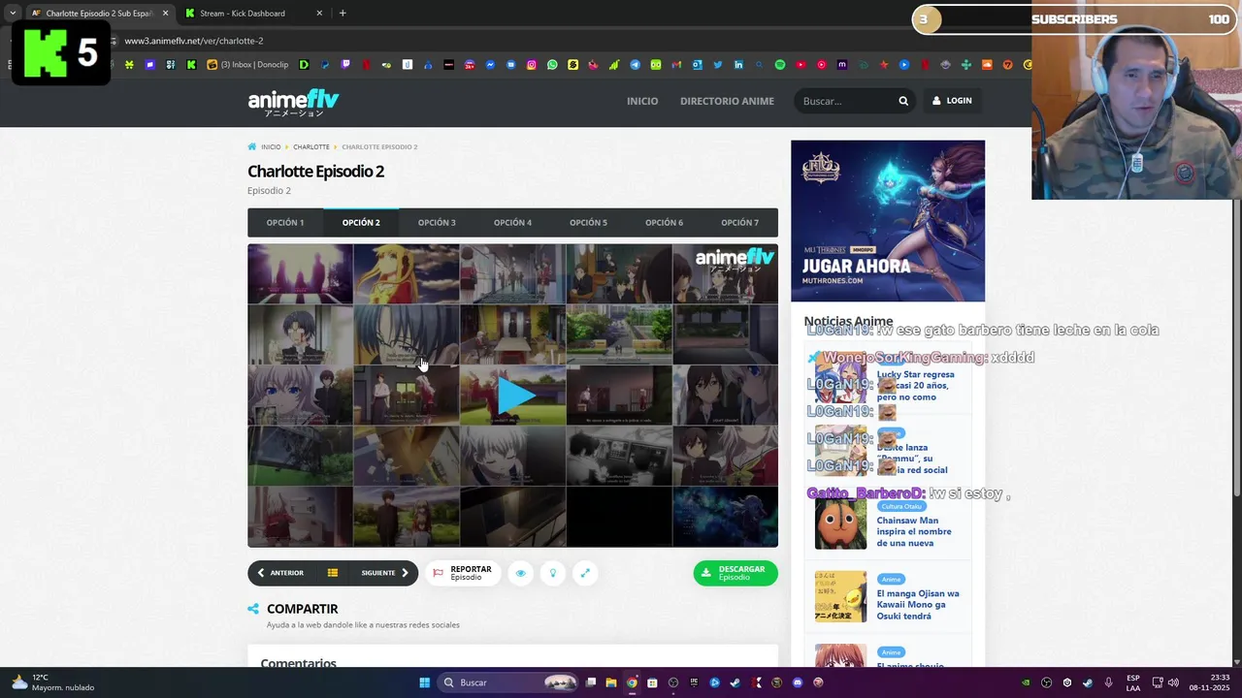Open OBS Studio from the taskbar

tap(672, 682)
